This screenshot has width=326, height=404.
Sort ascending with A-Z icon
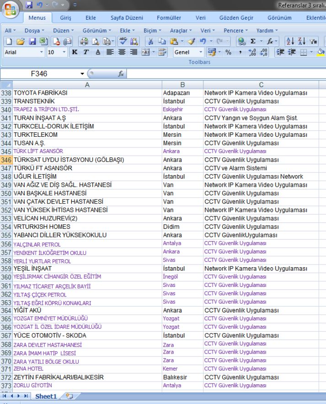pyautogui.click(x=290, y=41)
